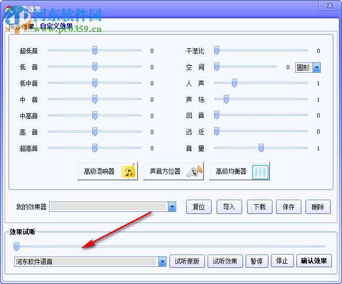This screenshot has height=284, width=342.
Task: Click the 停止 stop button
Action: click(x=282, y=261)
